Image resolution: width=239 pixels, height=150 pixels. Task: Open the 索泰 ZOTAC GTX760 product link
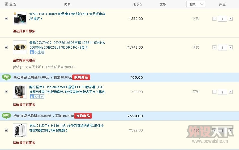tap(67, 45)
